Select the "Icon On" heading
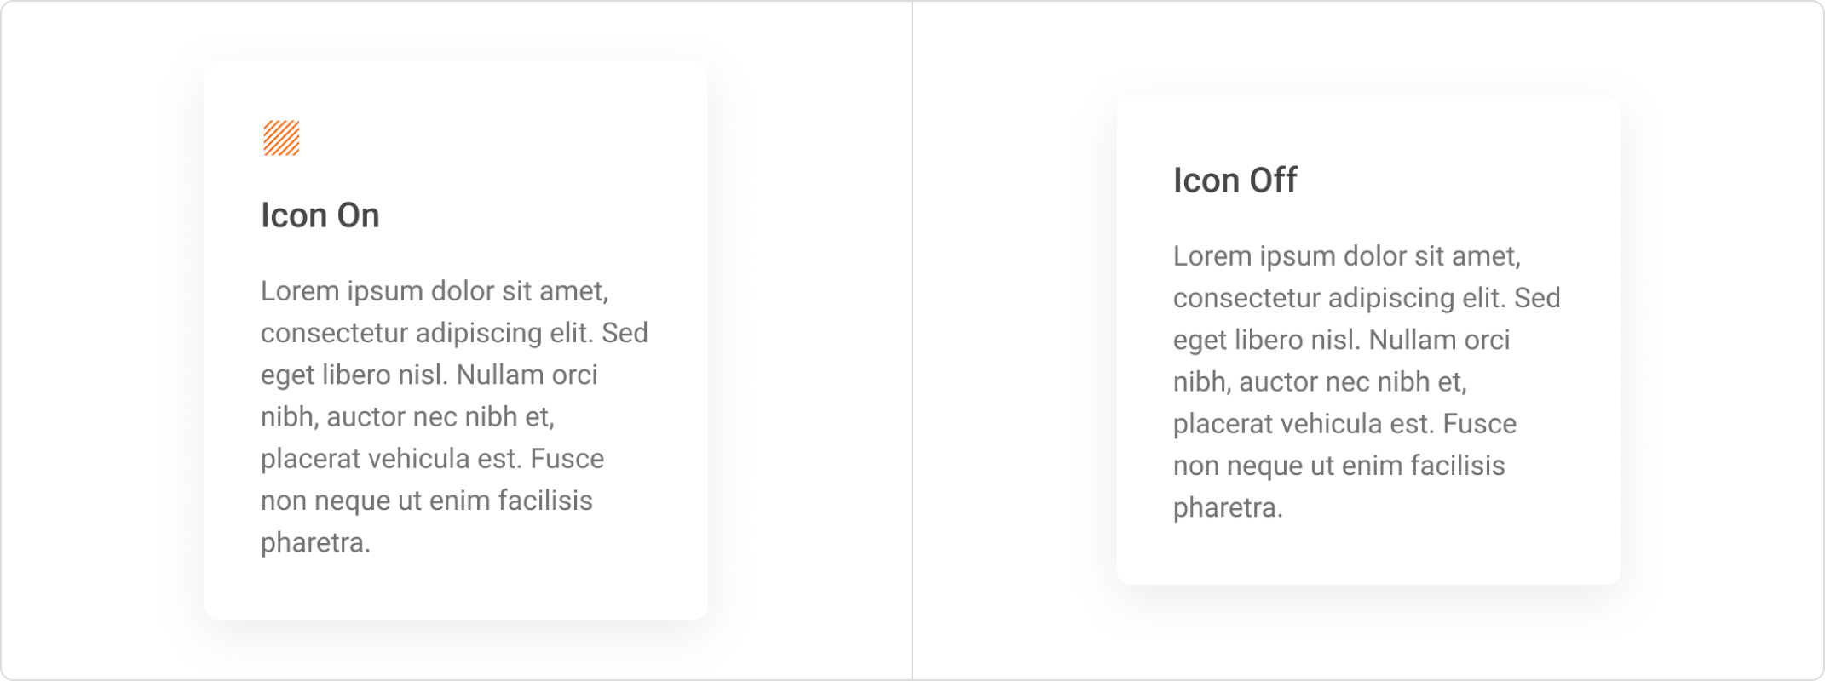 pos(320,215)
